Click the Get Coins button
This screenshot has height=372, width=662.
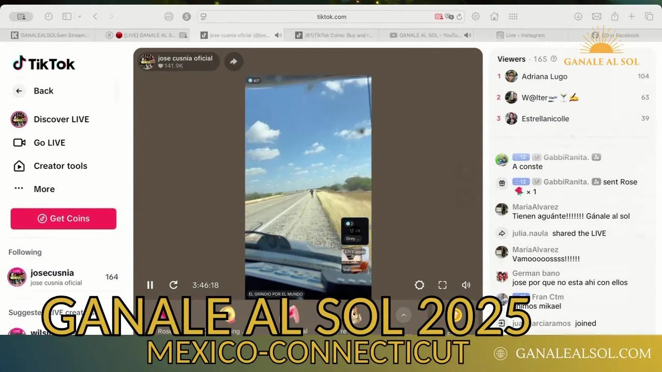coord(64,219)
